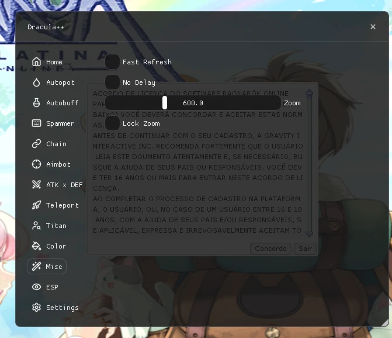
Task: Click the Titan user-search icon
Action: pos(36,226)
